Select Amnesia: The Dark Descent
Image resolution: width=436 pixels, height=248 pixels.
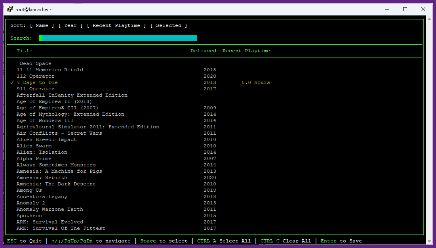pos(56,184)
